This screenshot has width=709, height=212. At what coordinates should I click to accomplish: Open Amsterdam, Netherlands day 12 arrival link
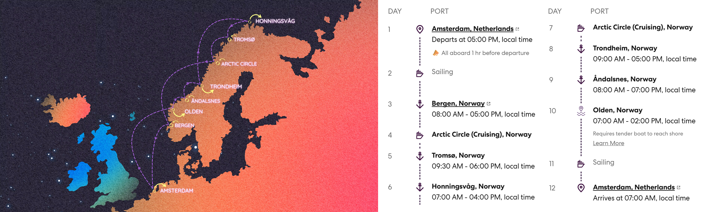click(634, 187)
